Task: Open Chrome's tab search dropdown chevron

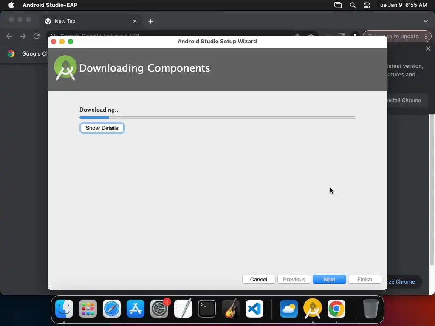Action: click(x=426, y=21)
